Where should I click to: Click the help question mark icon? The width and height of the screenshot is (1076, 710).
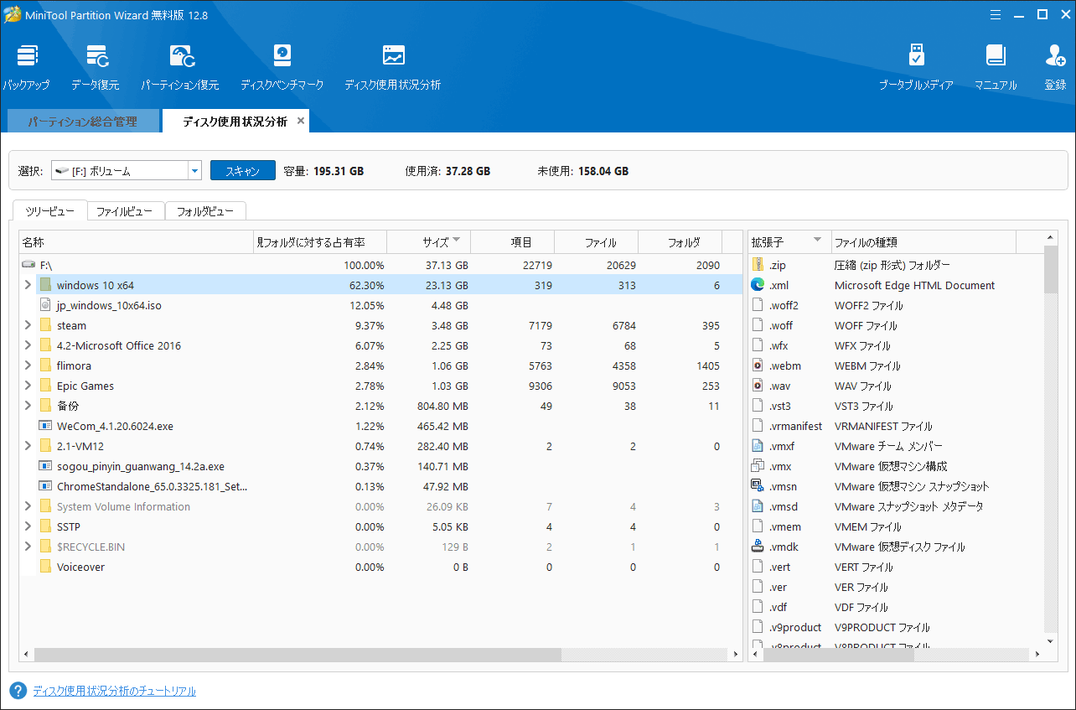[x=18, y=691]
